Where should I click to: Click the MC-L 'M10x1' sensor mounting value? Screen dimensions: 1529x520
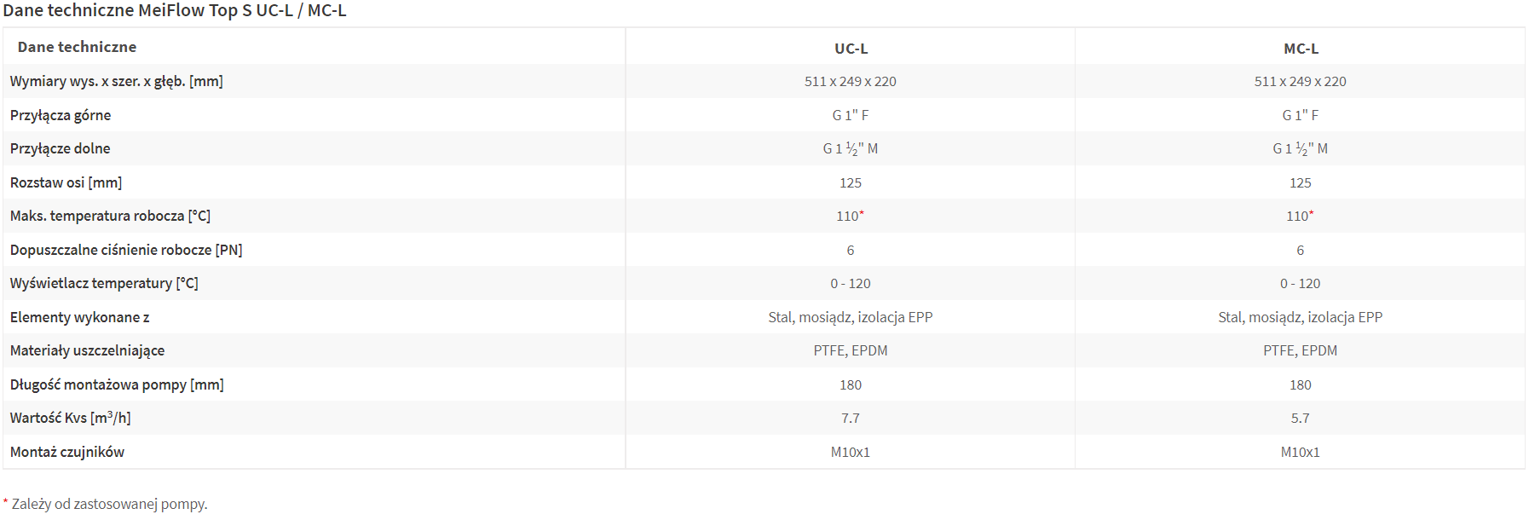(1301, 452)
